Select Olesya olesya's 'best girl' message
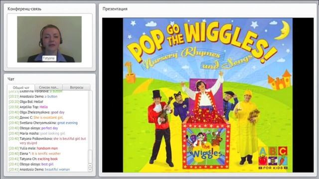Image resolution: width=319 pixels, height=179 pixels. pos(31,164)
